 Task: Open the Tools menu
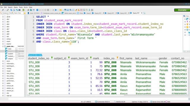(x=21, y=7)
